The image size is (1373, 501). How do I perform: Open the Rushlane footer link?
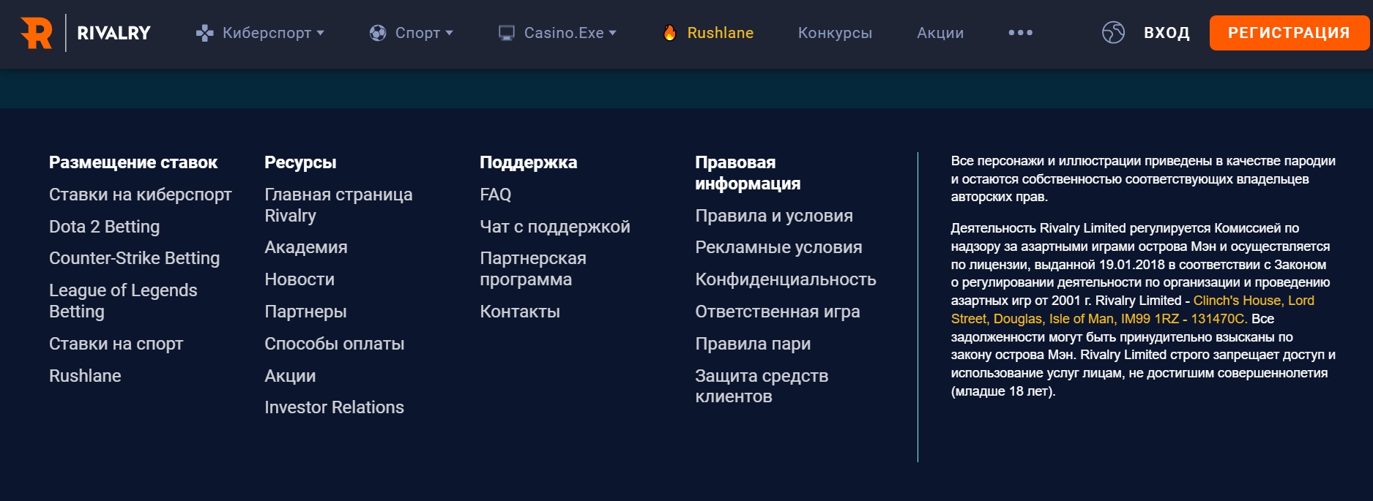point(85,376)
